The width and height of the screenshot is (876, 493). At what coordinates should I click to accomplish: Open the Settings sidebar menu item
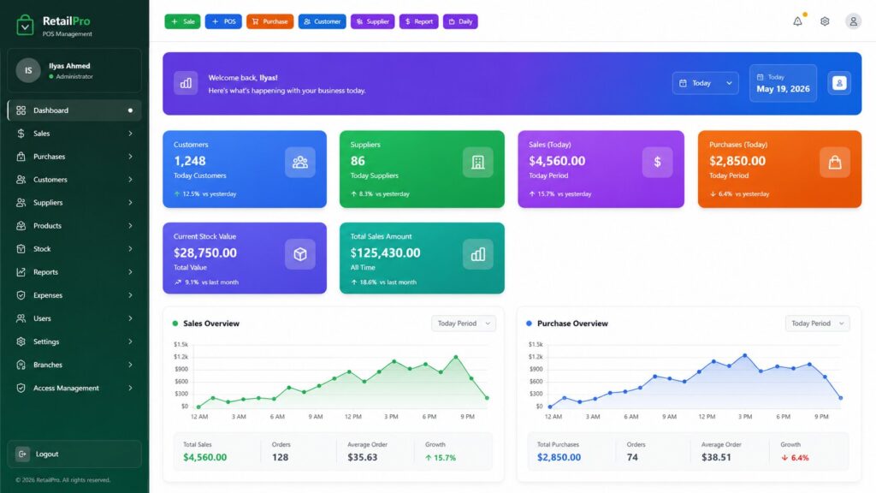pos(74,342)
